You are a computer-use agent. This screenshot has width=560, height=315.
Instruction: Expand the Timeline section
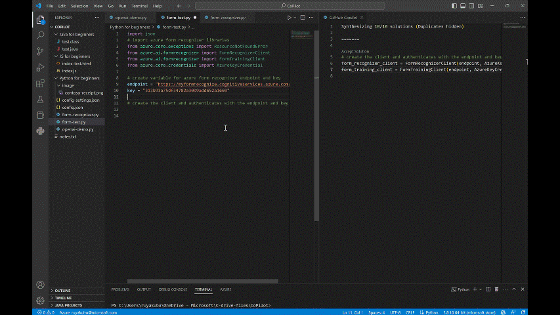(63, 297)
